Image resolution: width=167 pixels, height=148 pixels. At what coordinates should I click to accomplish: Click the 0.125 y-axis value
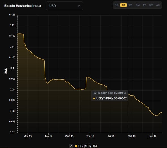pyautogui.click(x=12, y=15)
